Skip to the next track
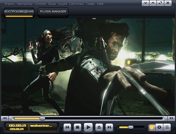 click(109, 127)
